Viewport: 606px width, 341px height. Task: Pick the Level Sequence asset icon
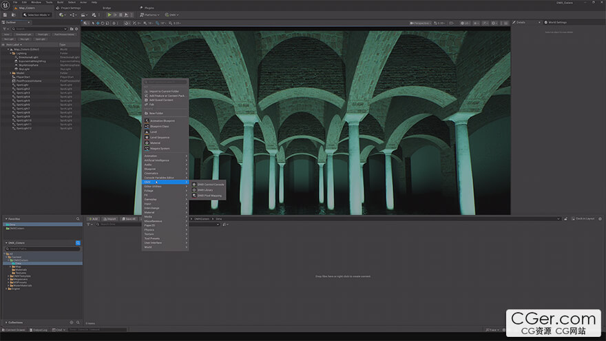click(x=147, y=137)
